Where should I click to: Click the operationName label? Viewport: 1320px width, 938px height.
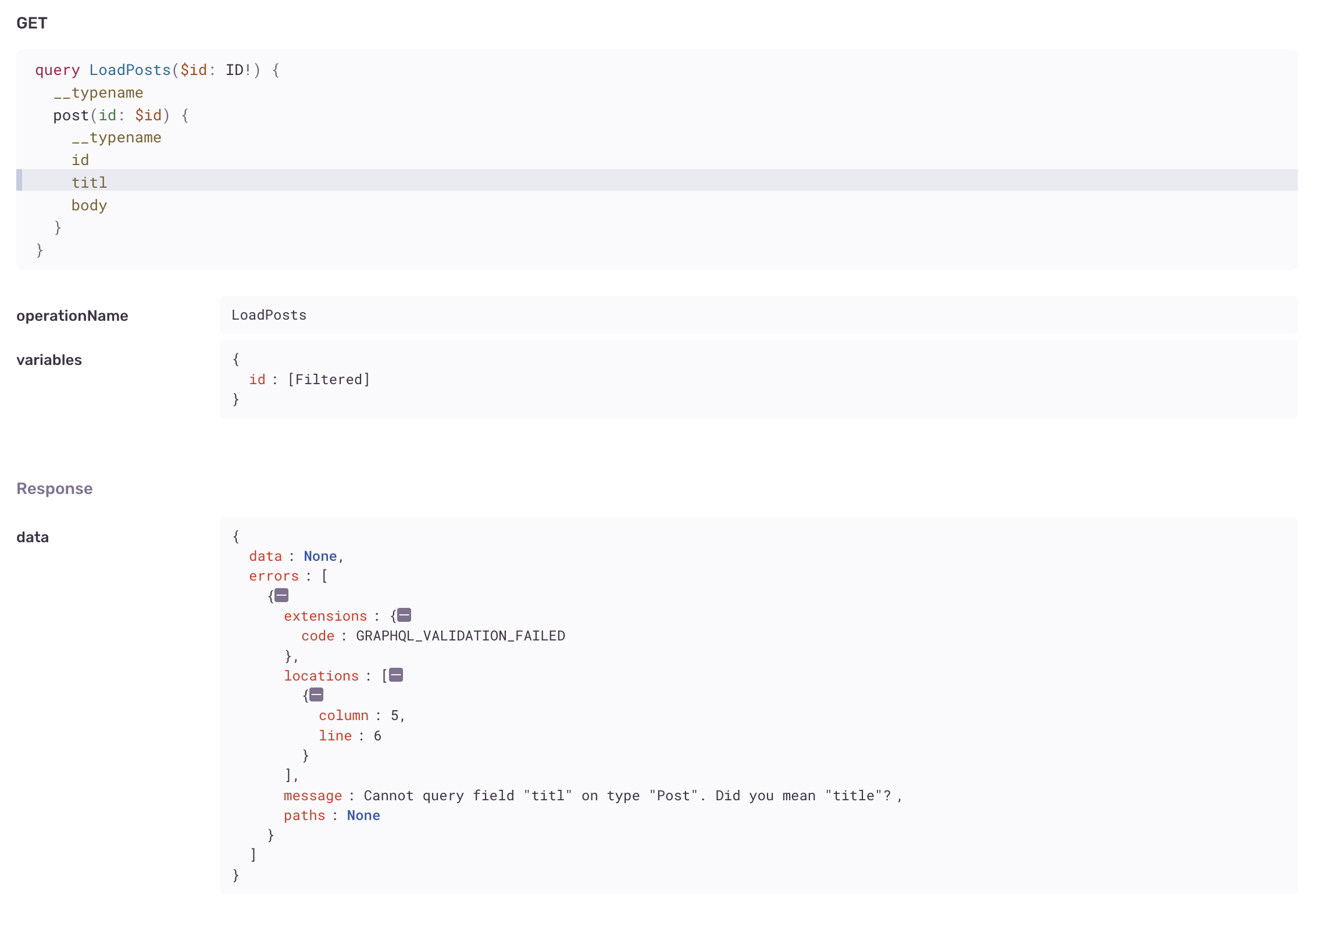pyautogui.click(x=72, y=316)
